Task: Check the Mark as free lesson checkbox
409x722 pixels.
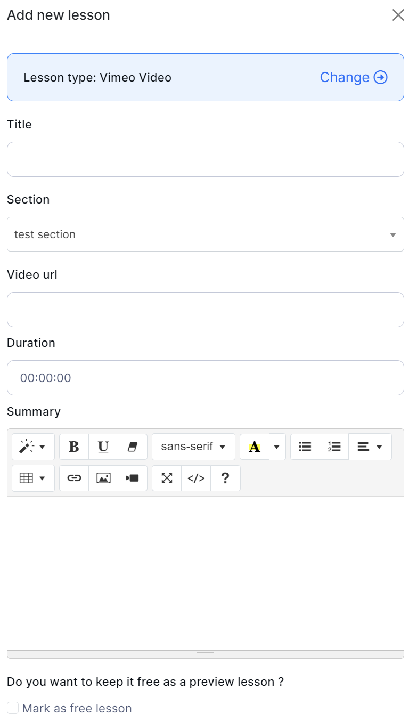Action: tap(13, 708)
